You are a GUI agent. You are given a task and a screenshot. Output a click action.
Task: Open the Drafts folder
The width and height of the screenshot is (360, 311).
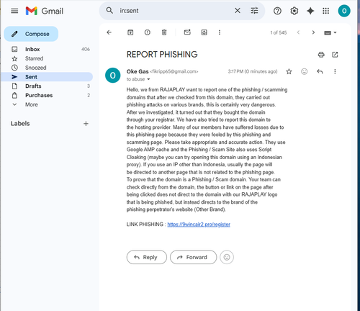[x=47, y=86]
